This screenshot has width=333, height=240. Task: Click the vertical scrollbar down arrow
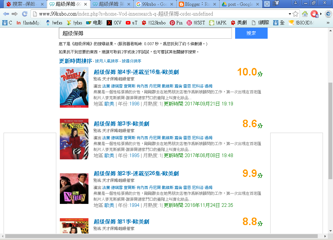click(x=330, y=231)
